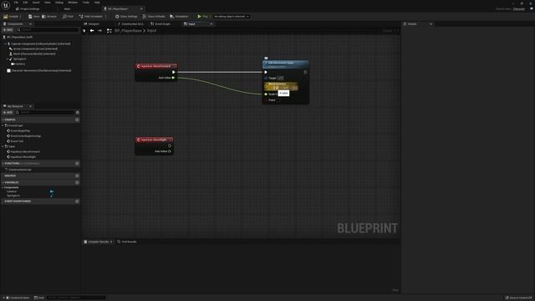Select Event BeginPlay in My Blueprint

pos(19,130)
